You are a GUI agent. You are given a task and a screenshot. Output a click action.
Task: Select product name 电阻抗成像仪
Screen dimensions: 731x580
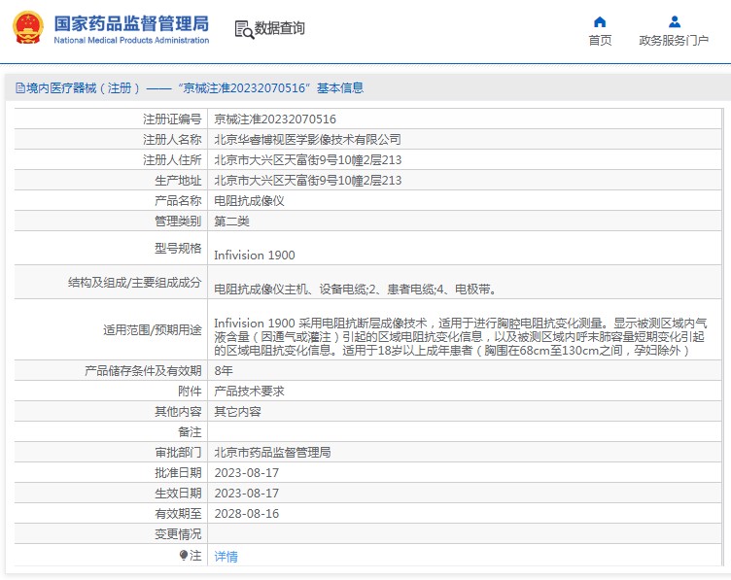pos(249,201)
